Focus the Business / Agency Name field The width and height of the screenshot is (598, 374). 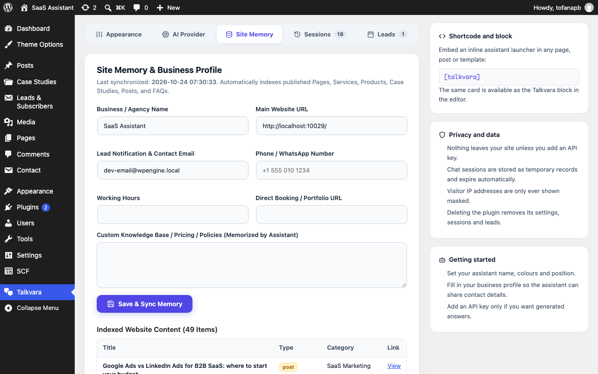[173, 126]
